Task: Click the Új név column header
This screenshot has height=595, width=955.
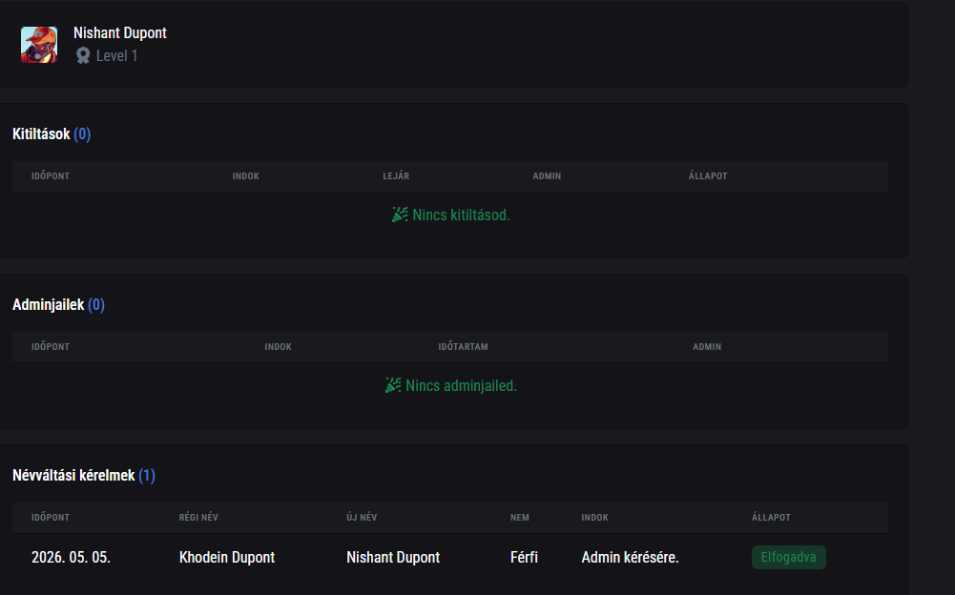Action: tap(362, 517)
